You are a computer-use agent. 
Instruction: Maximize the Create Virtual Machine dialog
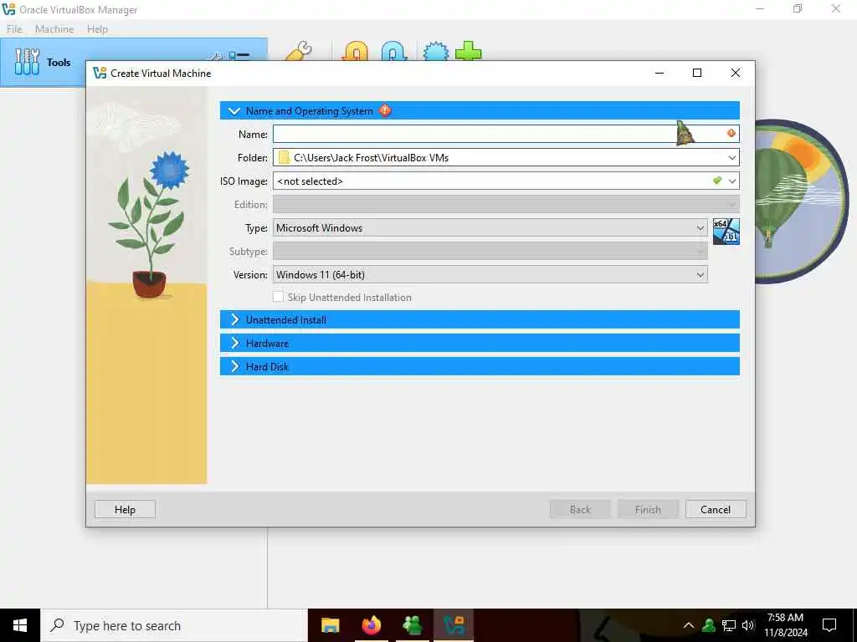point(697,73)
